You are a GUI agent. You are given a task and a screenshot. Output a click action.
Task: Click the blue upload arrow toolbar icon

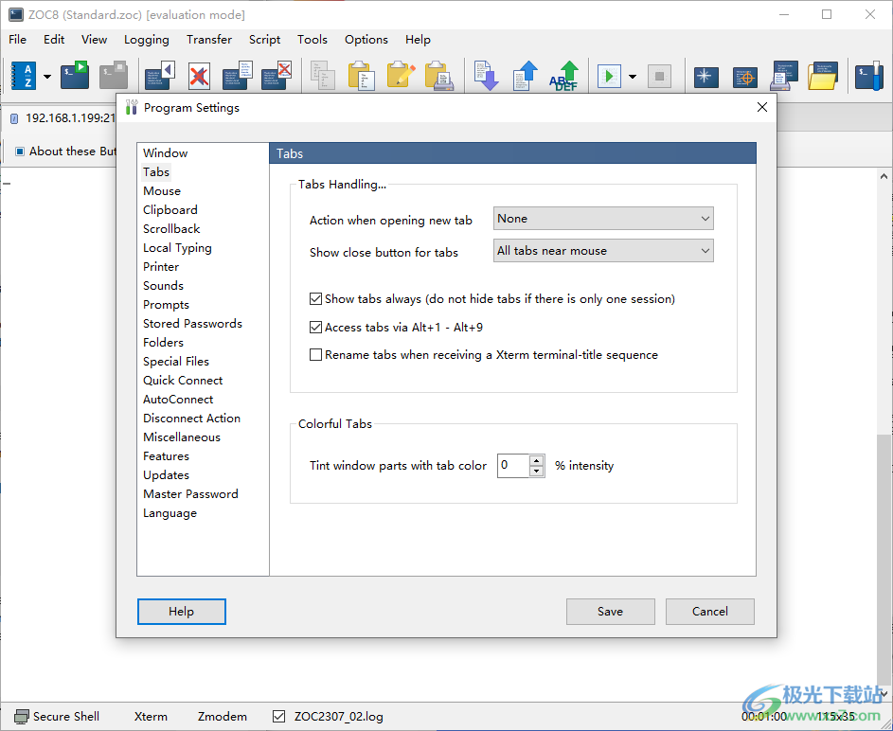(x=526, y=76)
